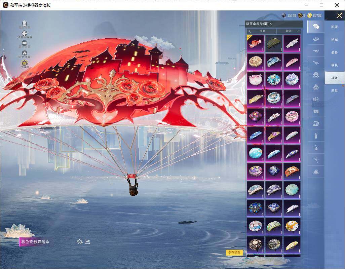The height and width of the screenshot is (269, 345).
Task: Switch to the 载具 tab
Action: [335, 65]
